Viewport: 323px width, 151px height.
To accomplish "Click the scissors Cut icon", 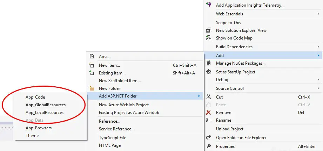I will tap(209, 97).
